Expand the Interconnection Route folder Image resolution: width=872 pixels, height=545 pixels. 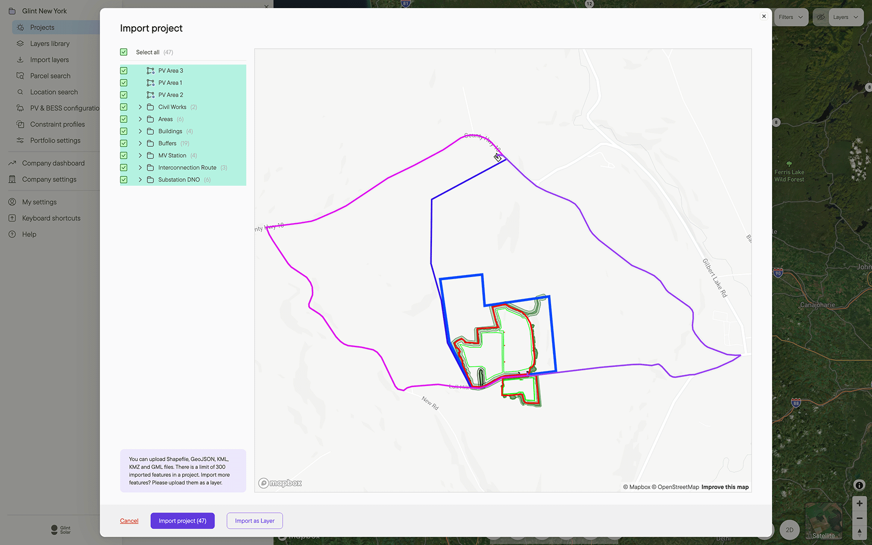pos(140,168)
